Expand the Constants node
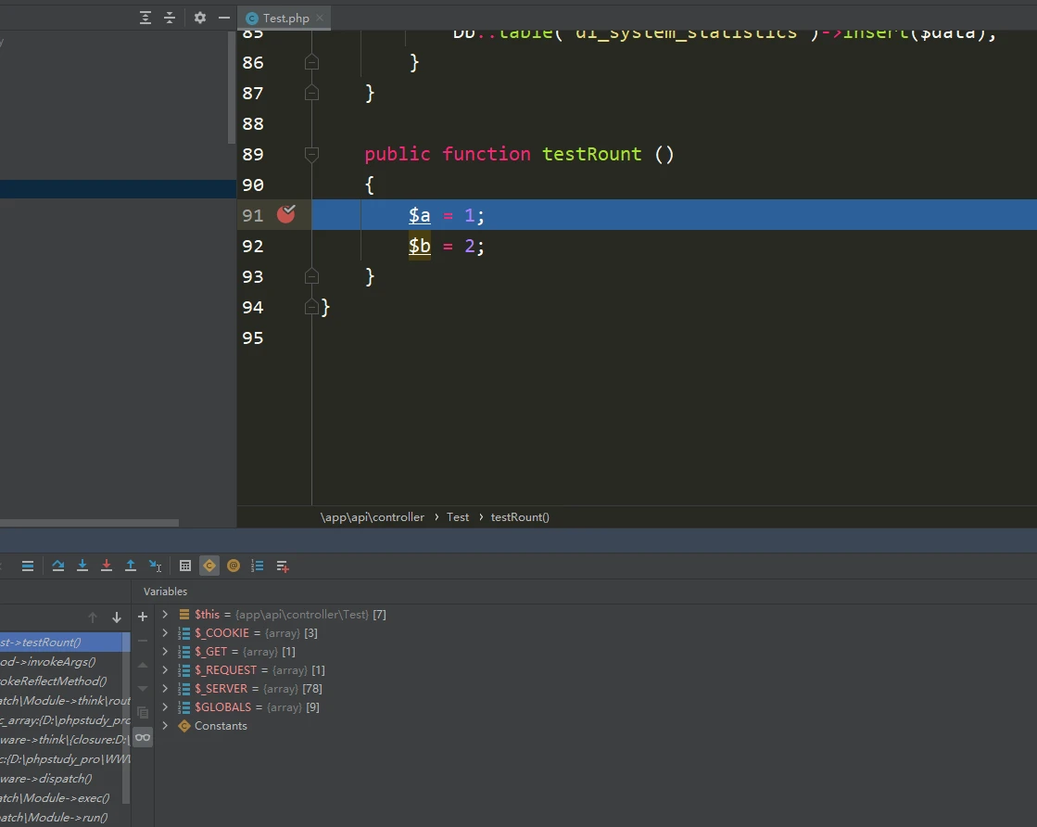 pyautogui.click(x=165, y=726)
